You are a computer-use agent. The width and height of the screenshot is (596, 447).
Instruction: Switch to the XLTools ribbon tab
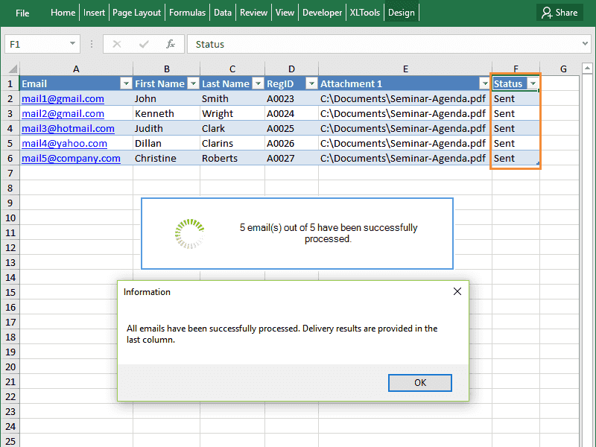coord(364,12)
